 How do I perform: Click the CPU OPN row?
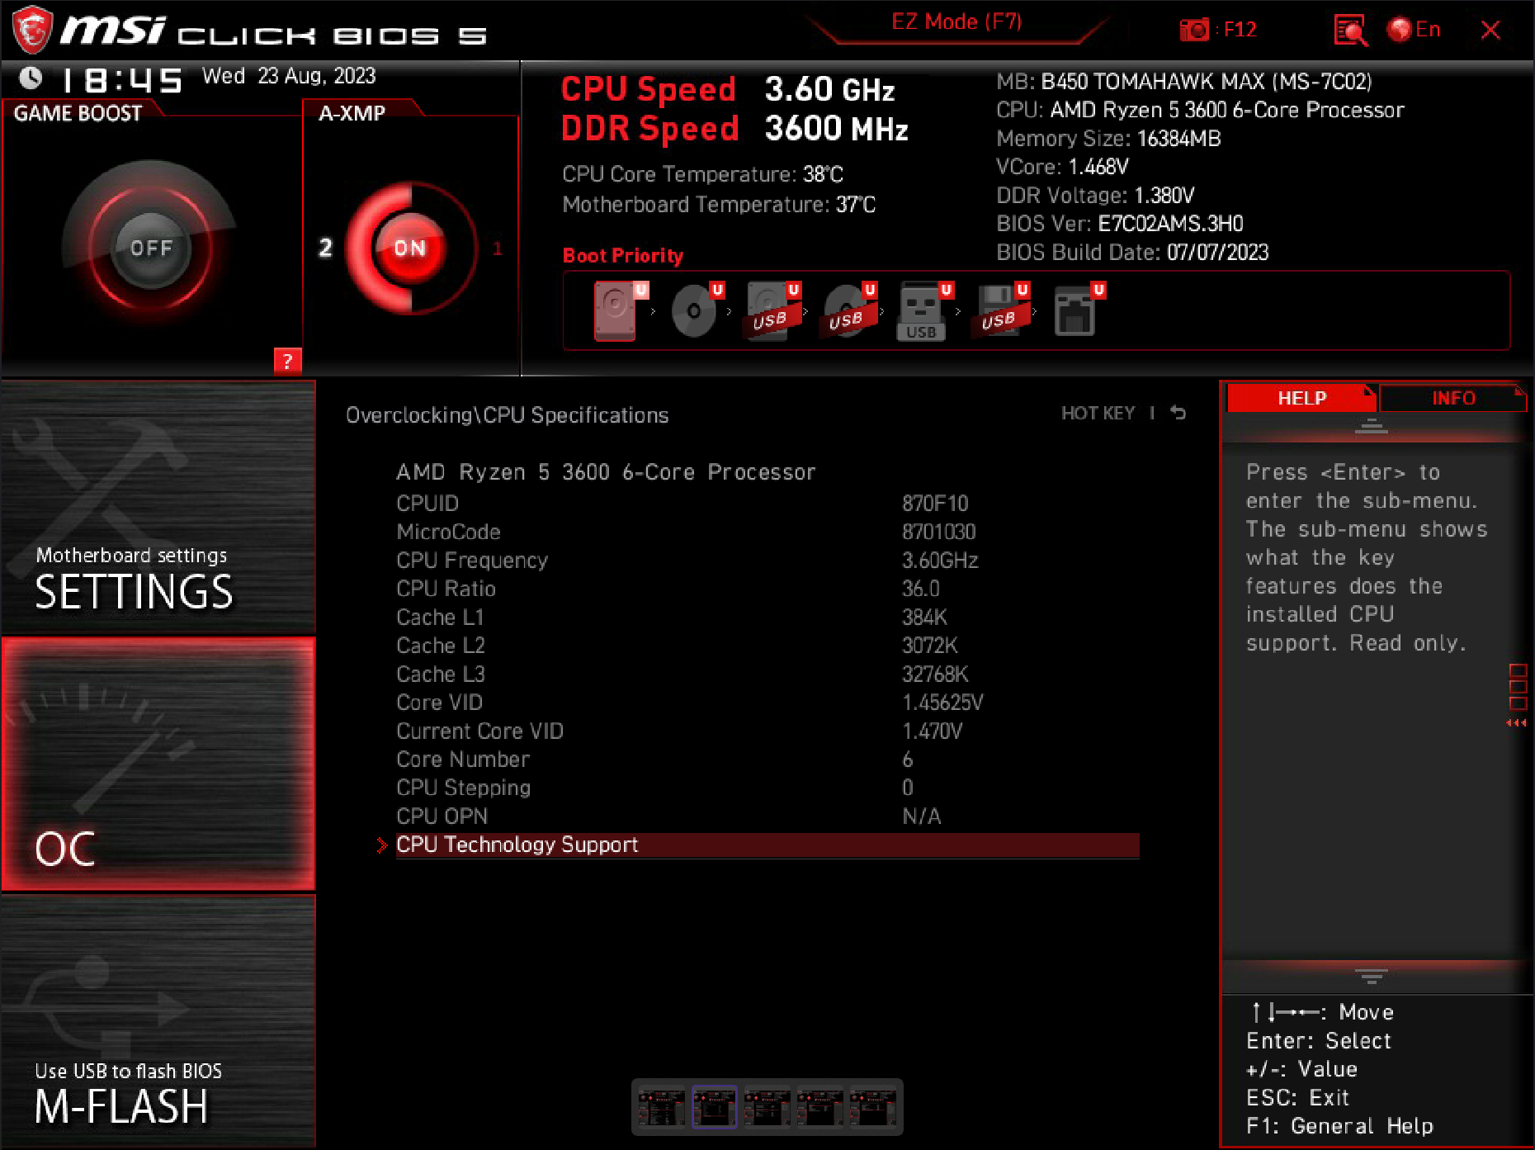767,816
